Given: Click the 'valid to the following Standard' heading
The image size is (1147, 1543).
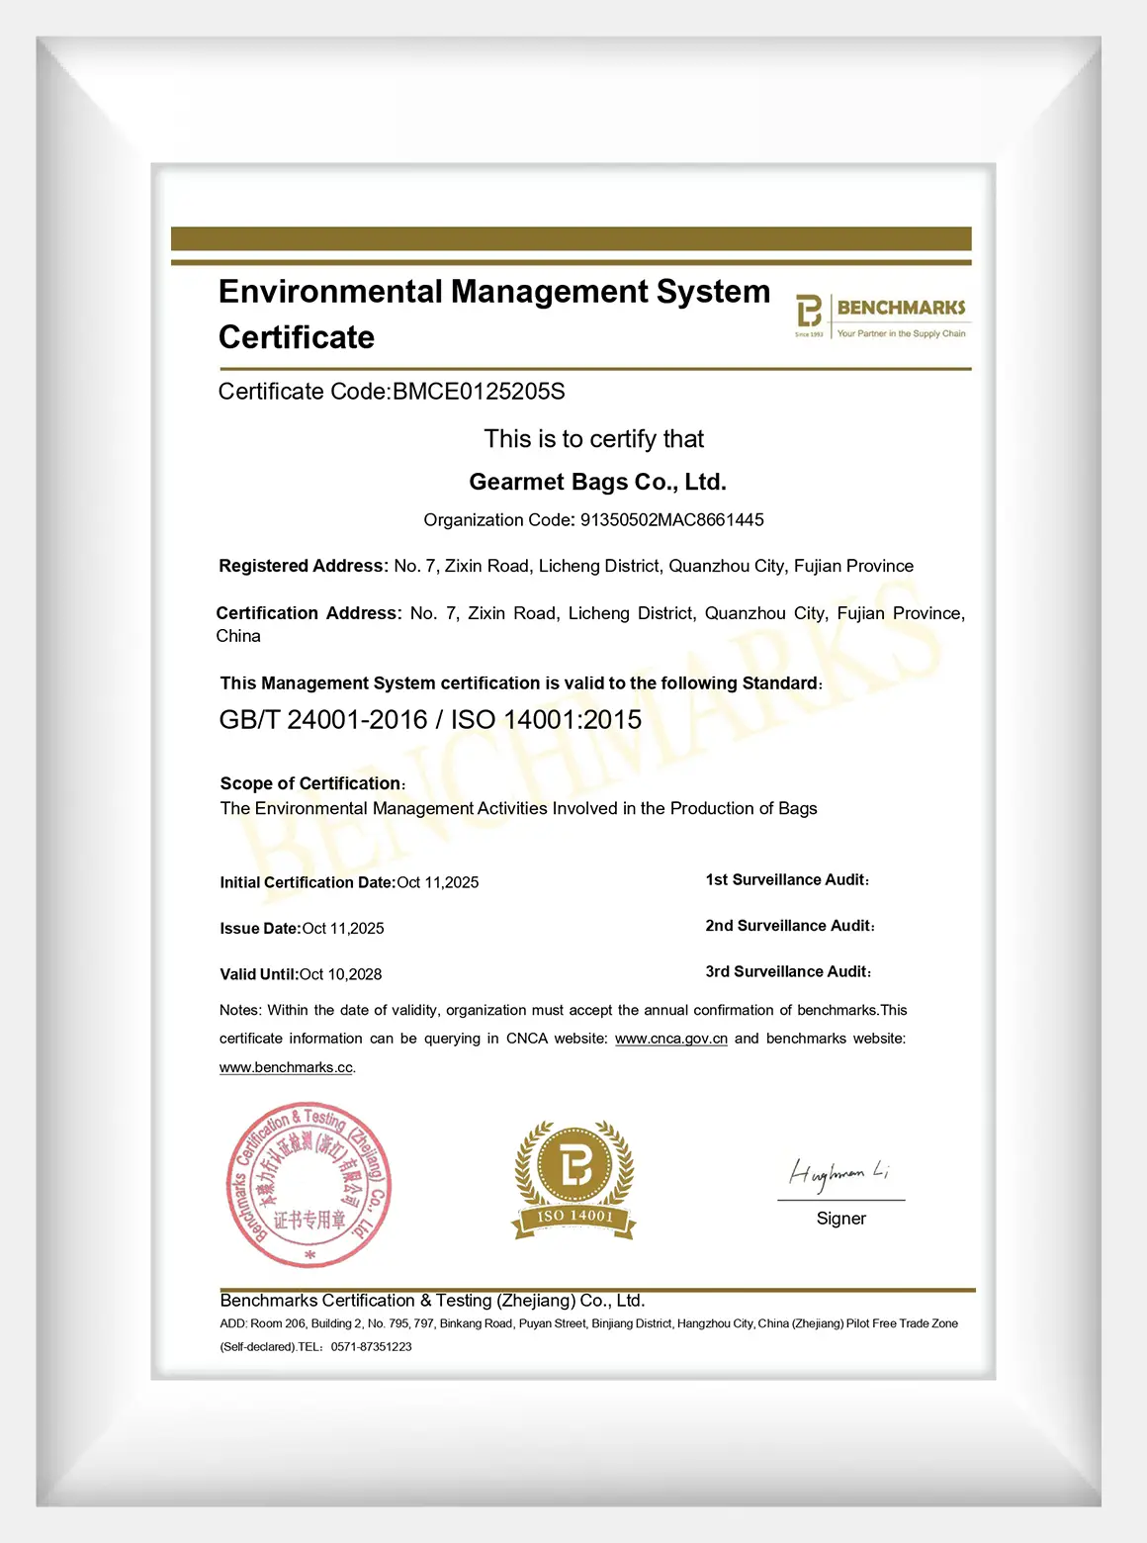Looking at the screenshot, I should [x=521, y=683].
